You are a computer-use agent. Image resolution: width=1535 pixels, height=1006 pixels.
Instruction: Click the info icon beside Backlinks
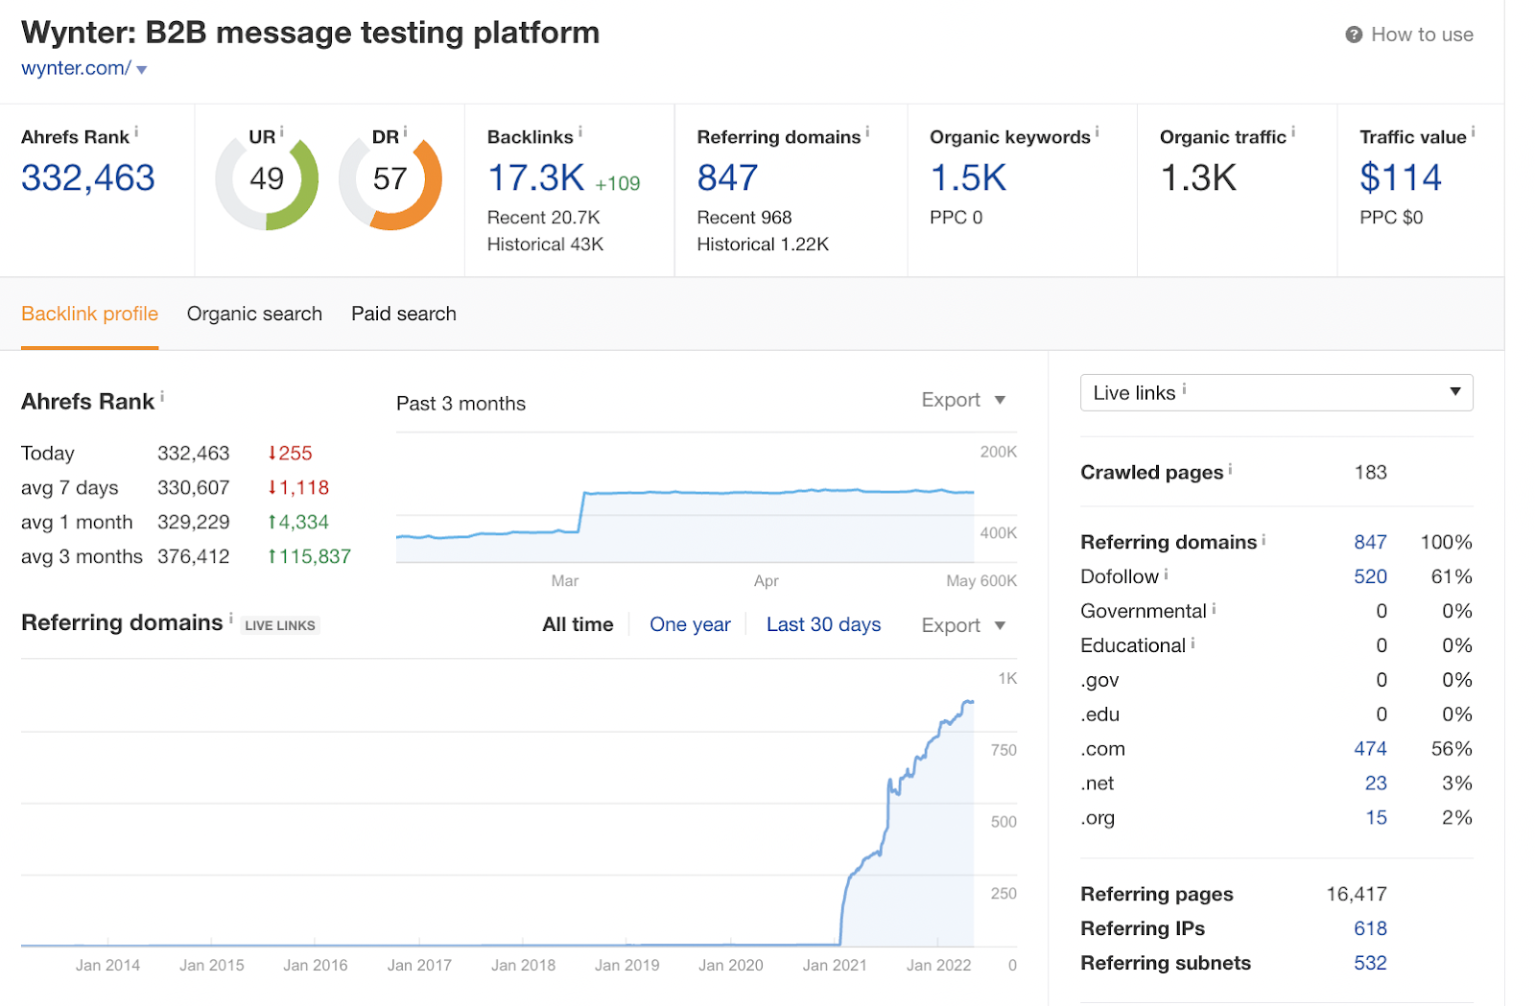point(579,131)
